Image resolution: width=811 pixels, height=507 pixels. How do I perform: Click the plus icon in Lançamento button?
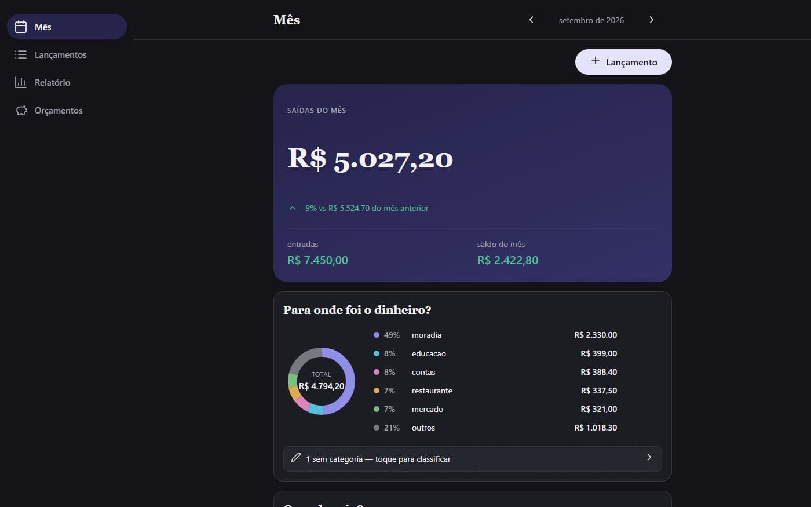(x=595, y=60)
